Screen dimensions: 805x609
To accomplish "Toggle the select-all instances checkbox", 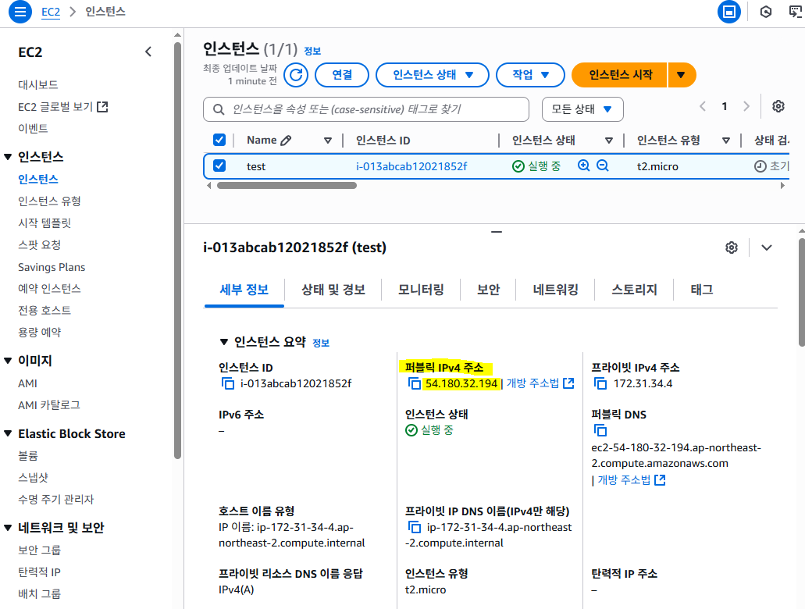I will pos(219,140).
